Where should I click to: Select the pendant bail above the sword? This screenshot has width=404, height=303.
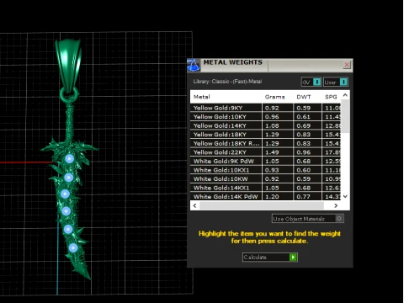click(68, 65)
